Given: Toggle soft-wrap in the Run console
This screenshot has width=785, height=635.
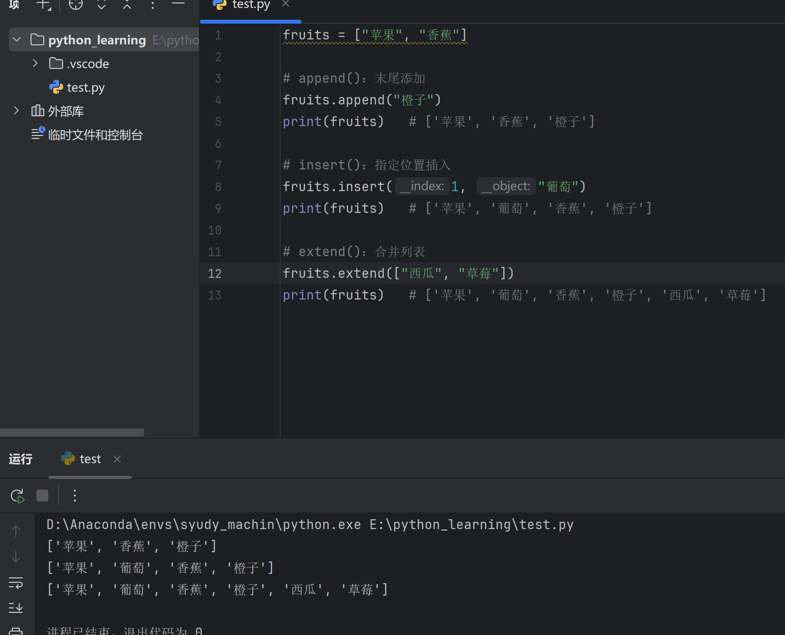Looking at the screenshot, I should pos(16,583).
